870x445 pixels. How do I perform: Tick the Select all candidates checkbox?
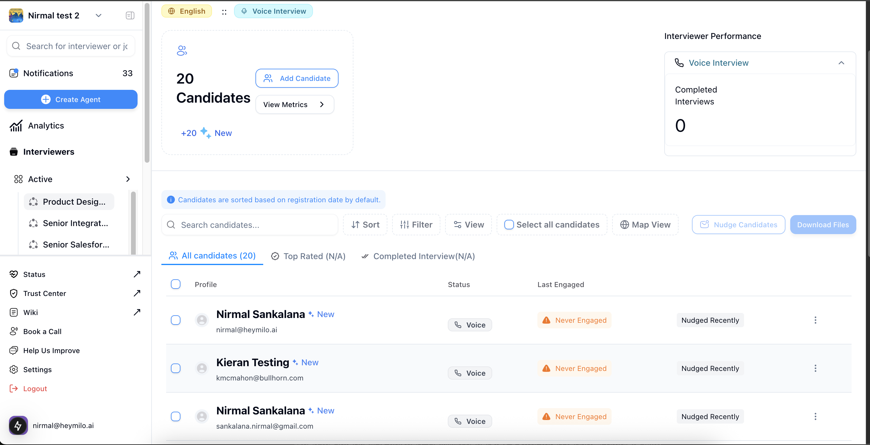point(509,224)
